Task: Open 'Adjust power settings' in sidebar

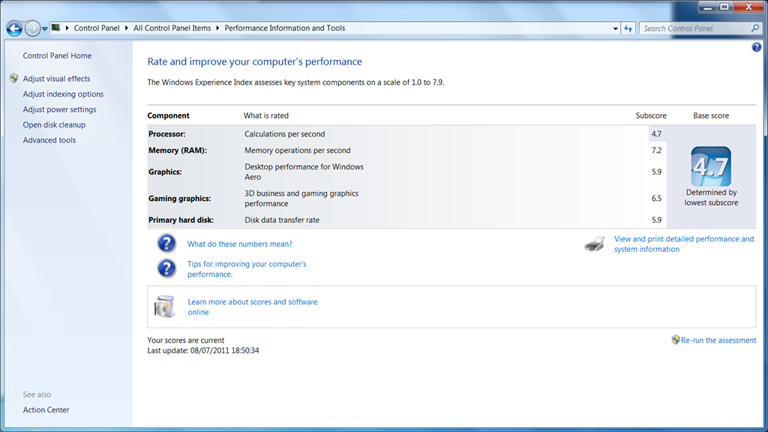Action: [59, 109]
